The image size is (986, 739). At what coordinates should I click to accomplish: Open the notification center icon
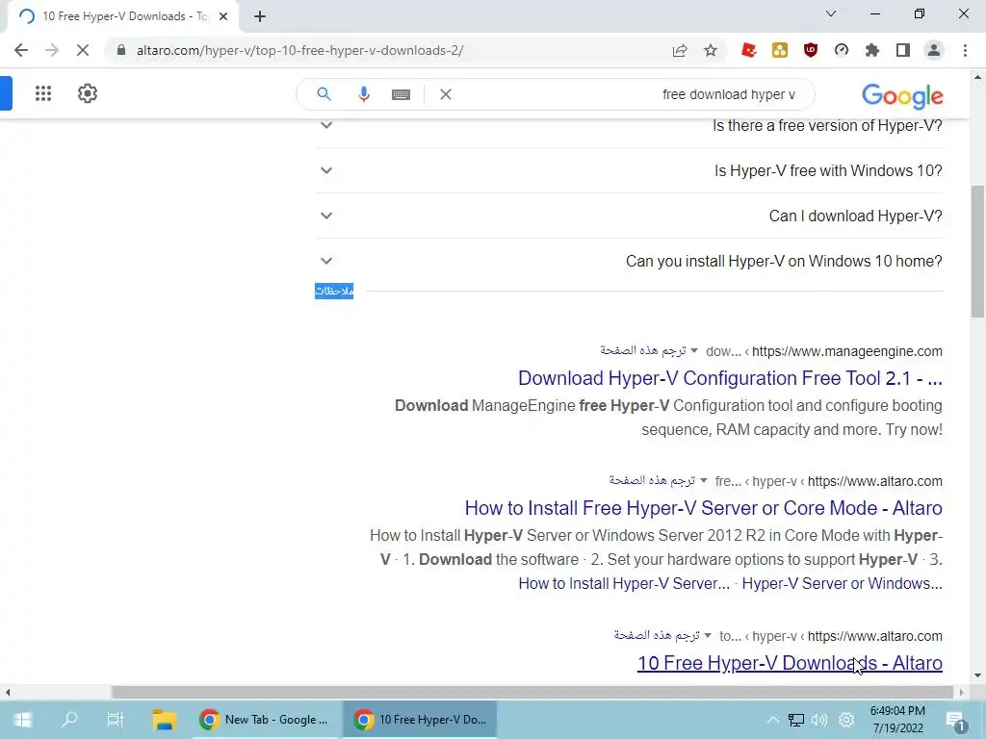click(955, 720)
